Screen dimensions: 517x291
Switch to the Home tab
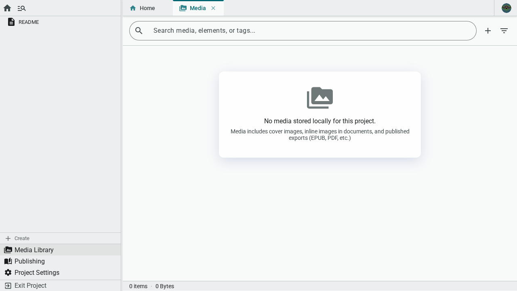point(147,8)
